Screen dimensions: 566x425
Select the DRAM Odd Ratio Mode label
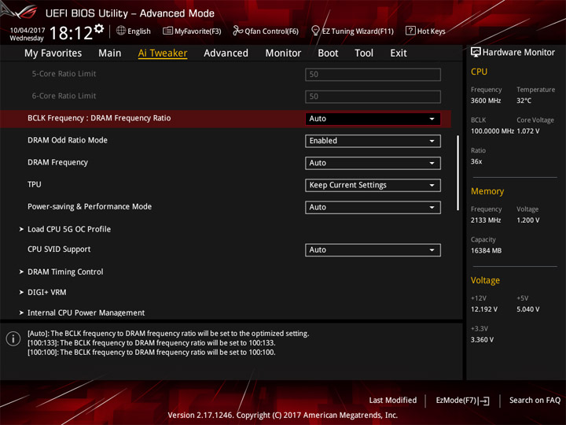68,140
